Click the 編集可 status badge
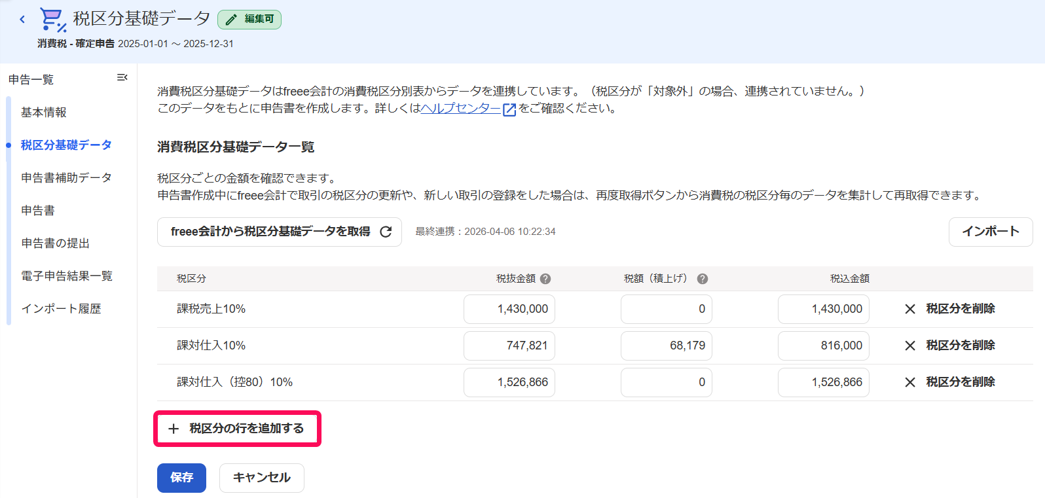The height and width of the screenshot is (498, 1045). (x=249, y=20)
